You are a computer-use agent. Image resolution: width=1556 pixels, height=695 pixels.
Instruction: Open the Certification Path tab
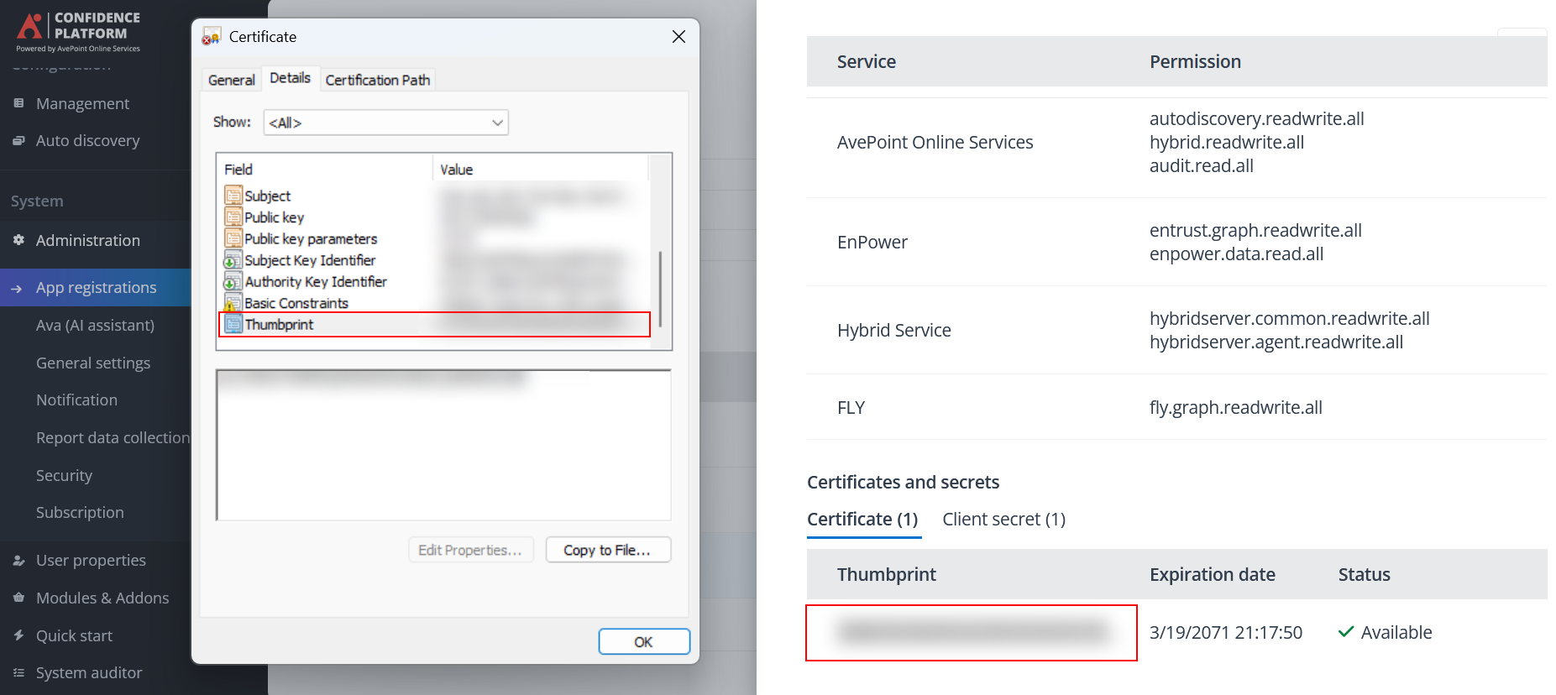pyautogui.click(x=377, y=80)
